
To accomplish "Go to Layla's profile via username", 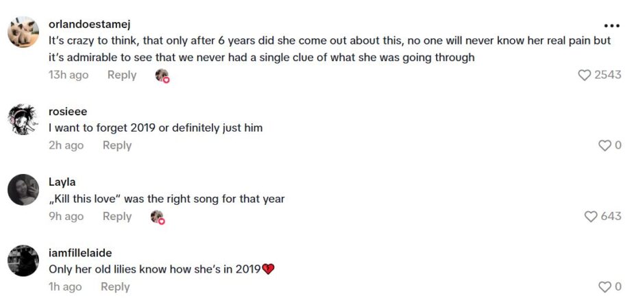I will click(x=62, y=182).
